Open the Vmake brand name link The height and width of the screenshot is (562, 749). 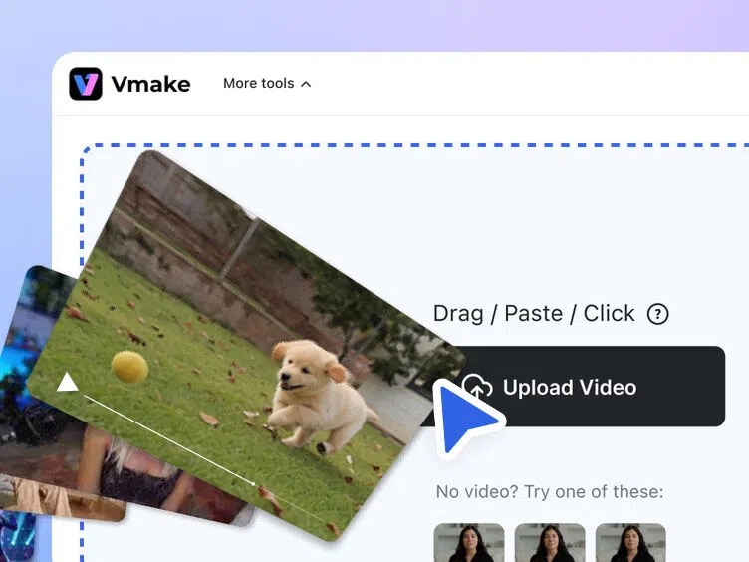151,84
